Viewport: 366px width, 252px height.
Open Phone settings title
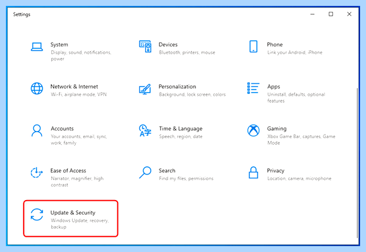pyautogui.click(x=274, y=45)
